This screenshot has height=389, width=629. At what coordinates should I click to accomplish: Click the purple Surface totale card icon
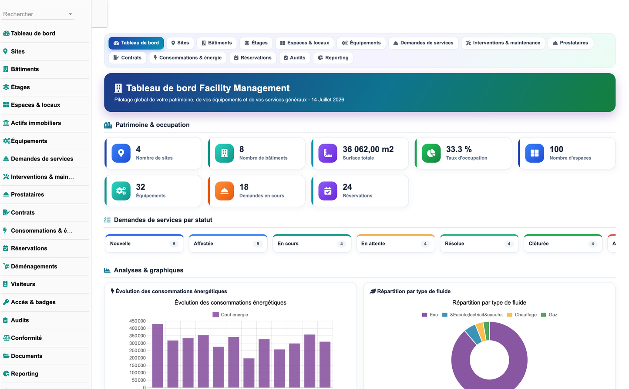click(x=328, y=153)
